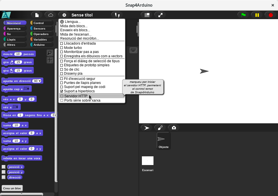Toggle Ports sèrie sobre xarxa
The width and height of the screenshot is (278, 196).
[92, 100]
